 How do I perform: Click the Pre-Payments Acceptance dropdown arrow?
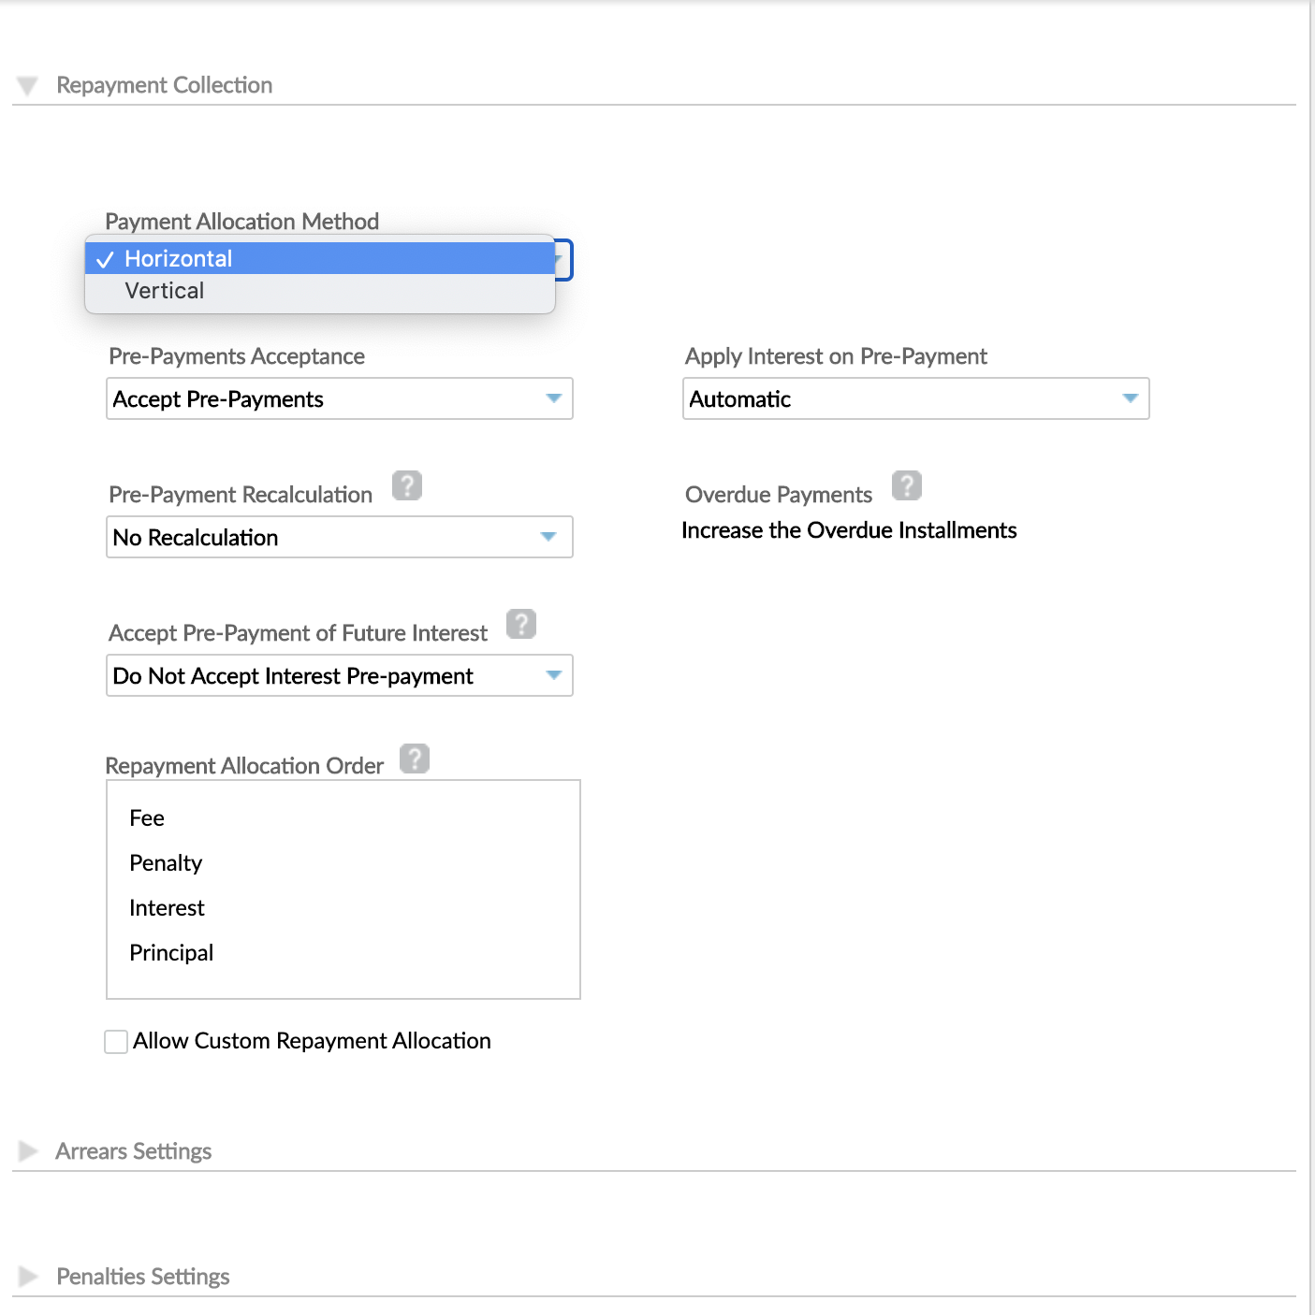(554, 398)
